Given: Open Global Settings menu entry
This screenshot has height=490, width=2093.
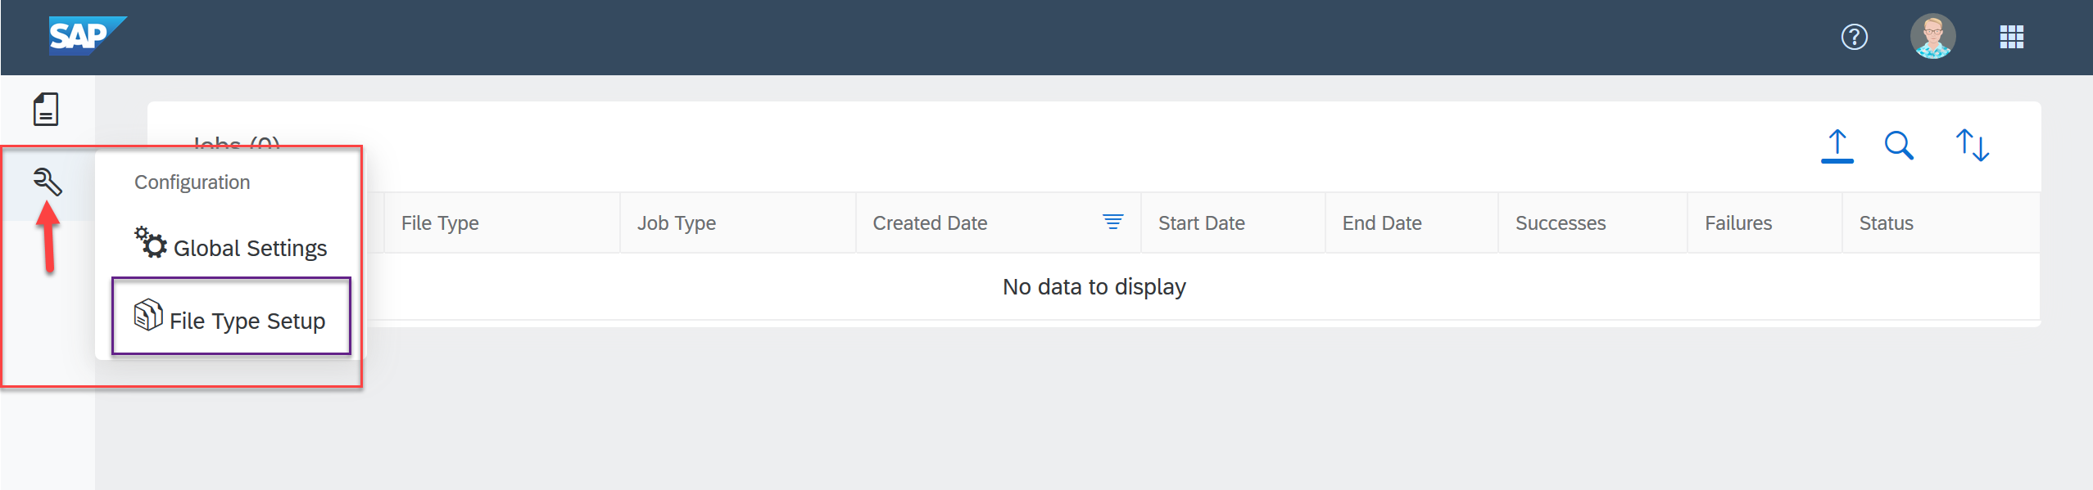Looking at the screenshot, I should coord(231,245).
